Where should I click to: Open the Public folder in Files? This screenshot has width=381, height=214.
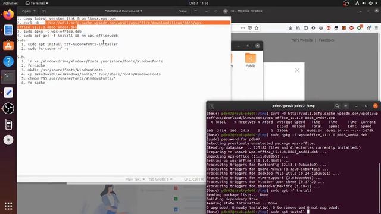click(x=251, y=60)
